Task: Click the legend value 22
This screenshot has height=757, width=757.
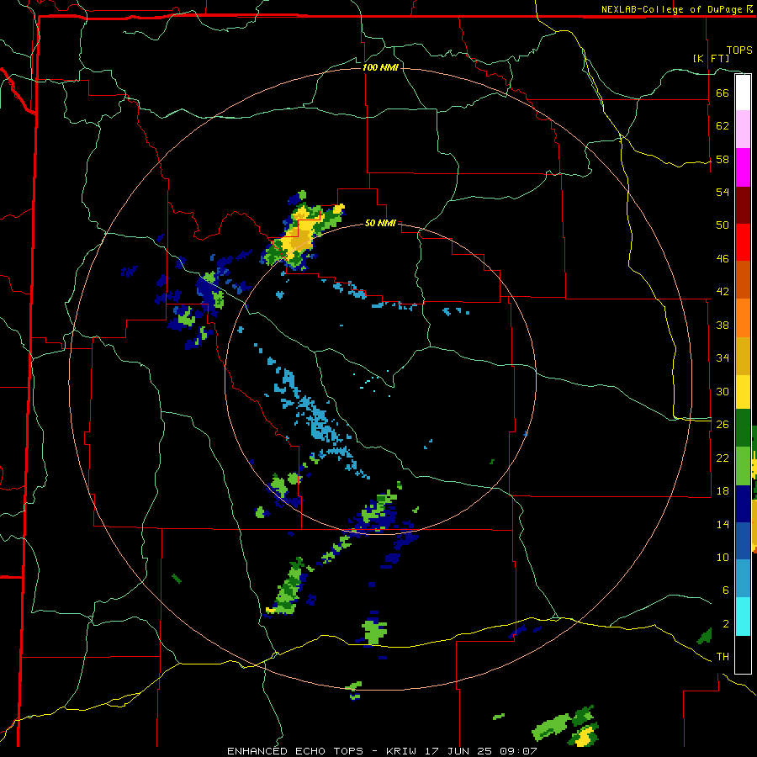Action: pyautogui.click(x=723, y=458)
